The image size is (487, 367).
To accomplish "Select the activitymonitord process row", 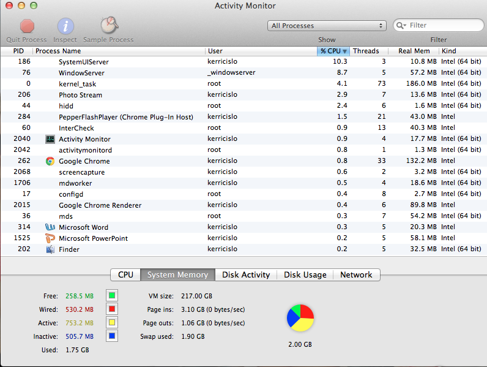I will [x=243, y=150].
